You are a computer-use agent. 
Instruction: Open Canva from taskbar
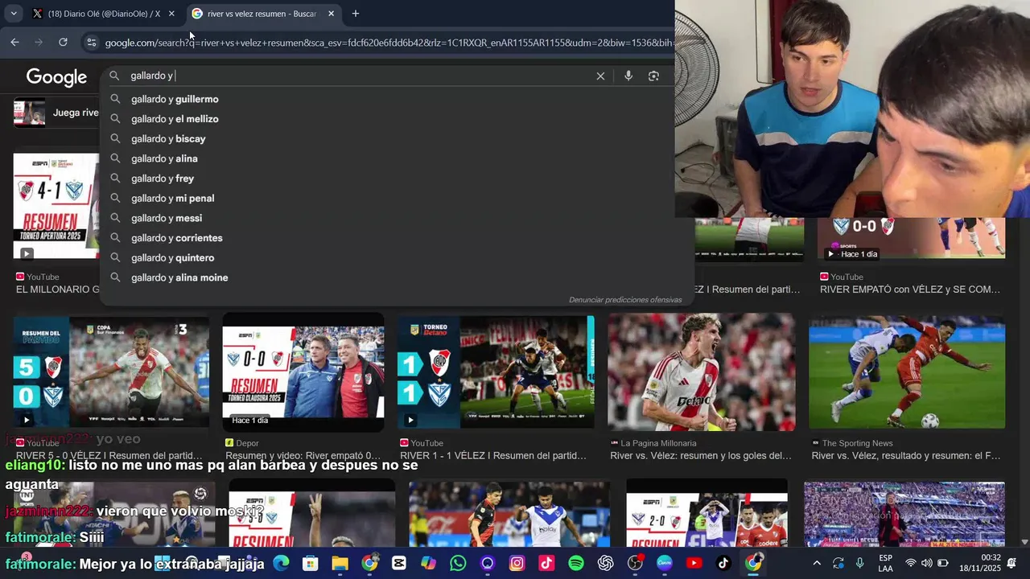click(665, 563)
